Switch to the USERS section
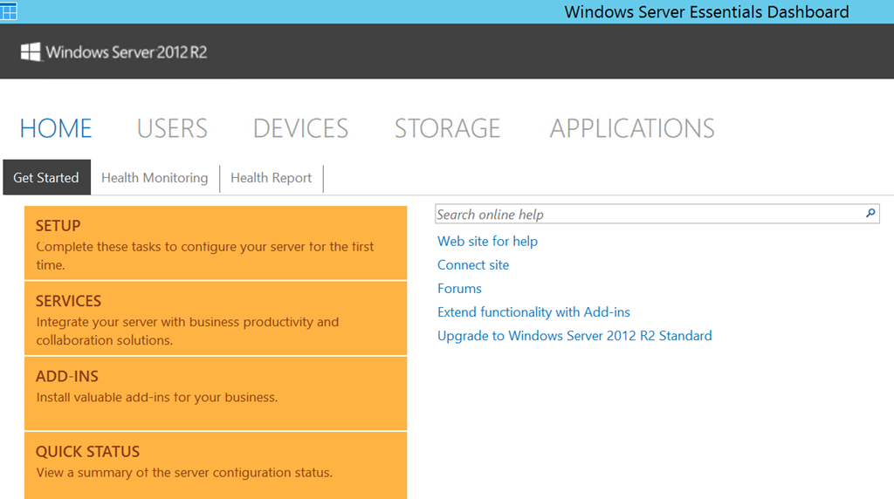 point(172,128)
